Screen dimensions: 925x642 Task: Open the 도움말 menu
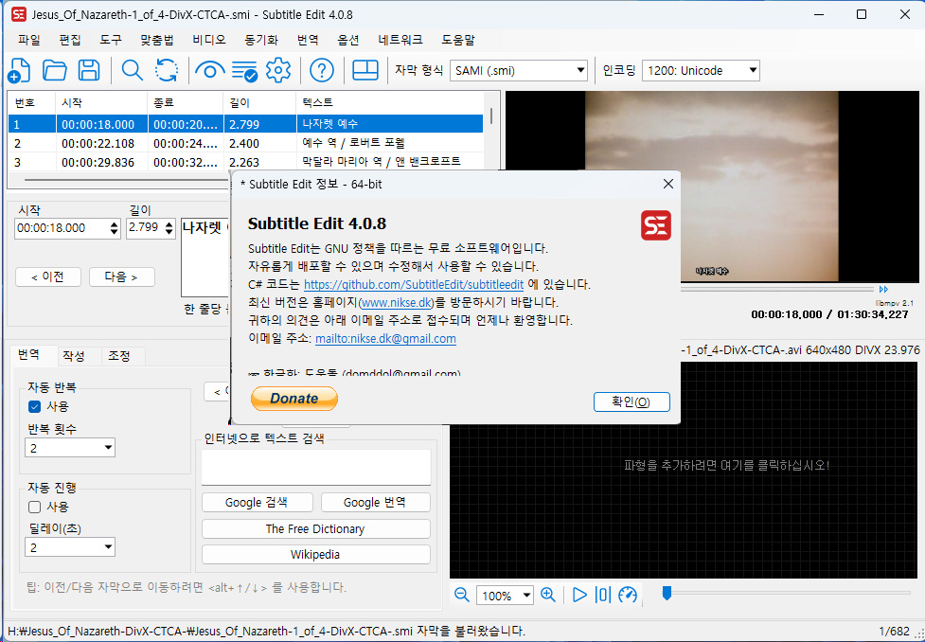(458, 40)
